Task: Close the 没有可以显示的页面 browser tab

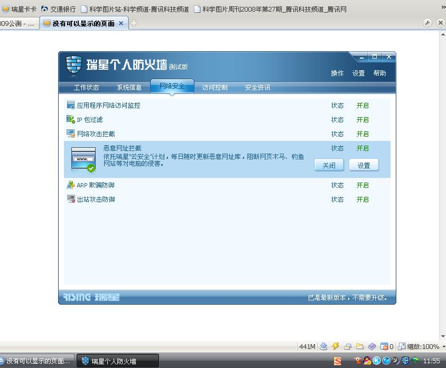Action: pos(121,23)
